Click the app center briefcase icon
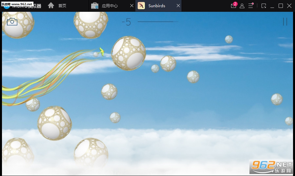The width and height of the screenshot is (295, 176). 95,6
